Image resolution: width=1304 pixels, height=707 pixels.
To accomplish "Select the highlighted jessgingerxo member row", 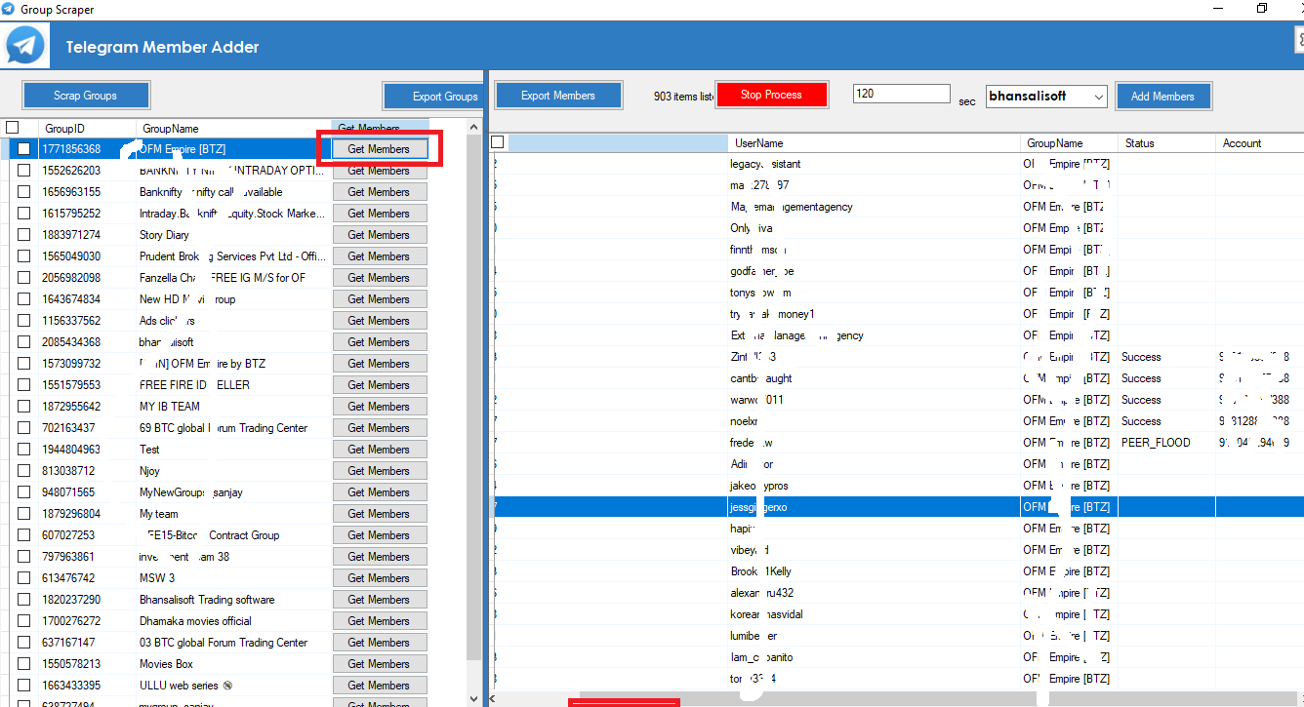I will pos(897,507).
